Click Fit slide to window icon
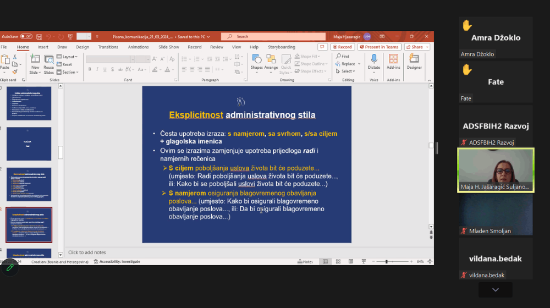This screenshot has width=550, height=308. pyautogui.click(x=430, y=262)
